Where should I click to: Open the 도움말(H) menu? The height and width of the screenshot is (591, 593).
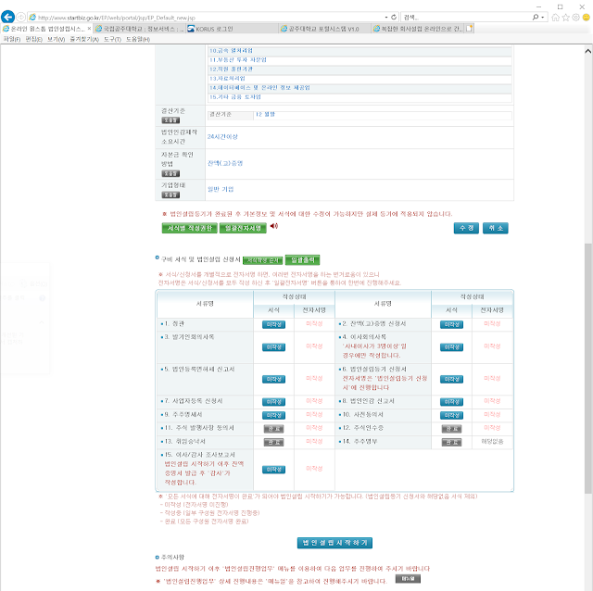point(138,39)
